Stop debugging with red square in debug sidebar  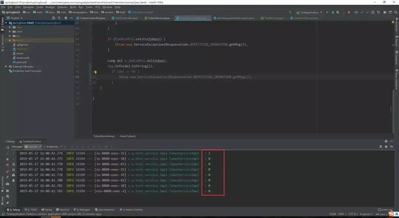pos(7,165)
